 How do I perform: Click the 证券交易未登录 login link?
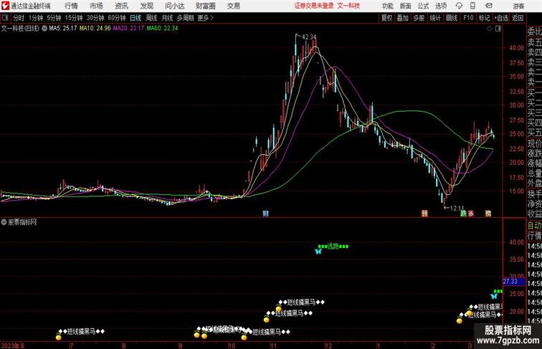point(314,6)
